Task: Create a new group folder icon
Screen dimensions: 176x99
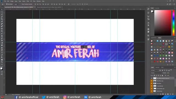Action: 168,94
